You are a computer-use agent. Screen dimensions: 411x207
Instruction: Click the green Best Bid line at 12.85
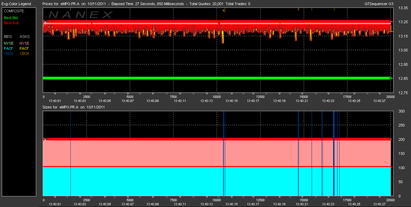(217, 78)
